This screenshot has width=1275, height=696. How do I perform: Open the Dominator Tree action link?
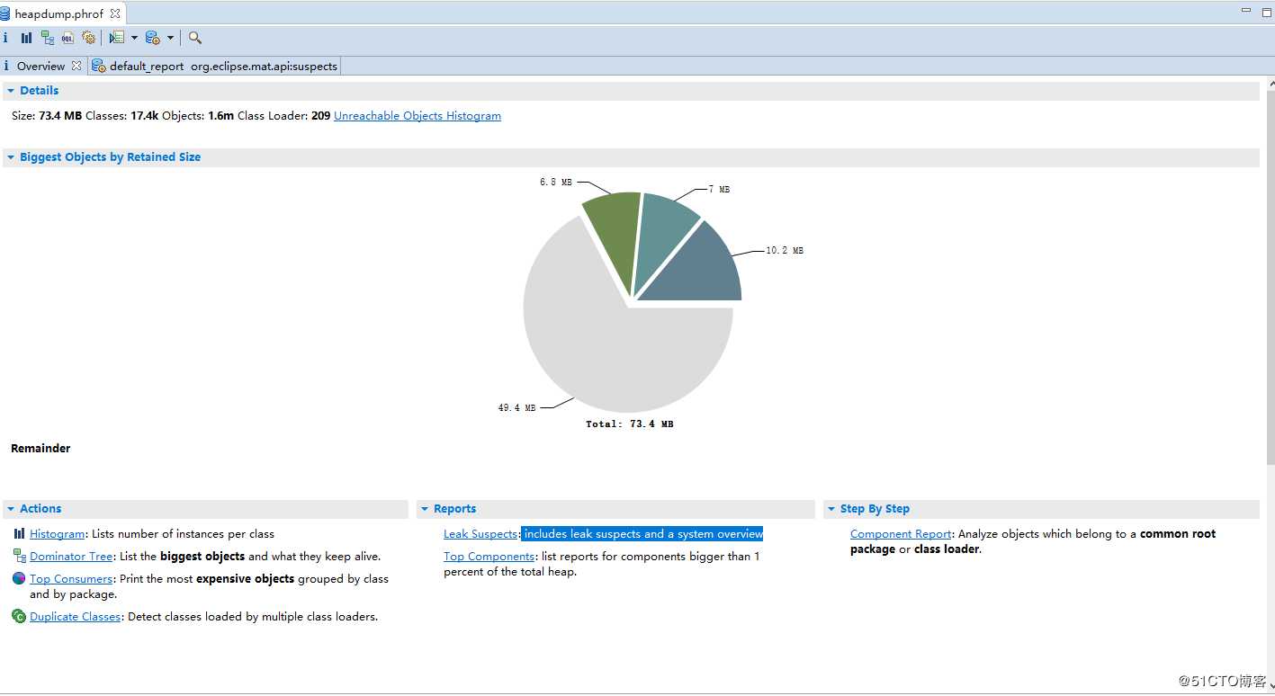click(71, 557)
